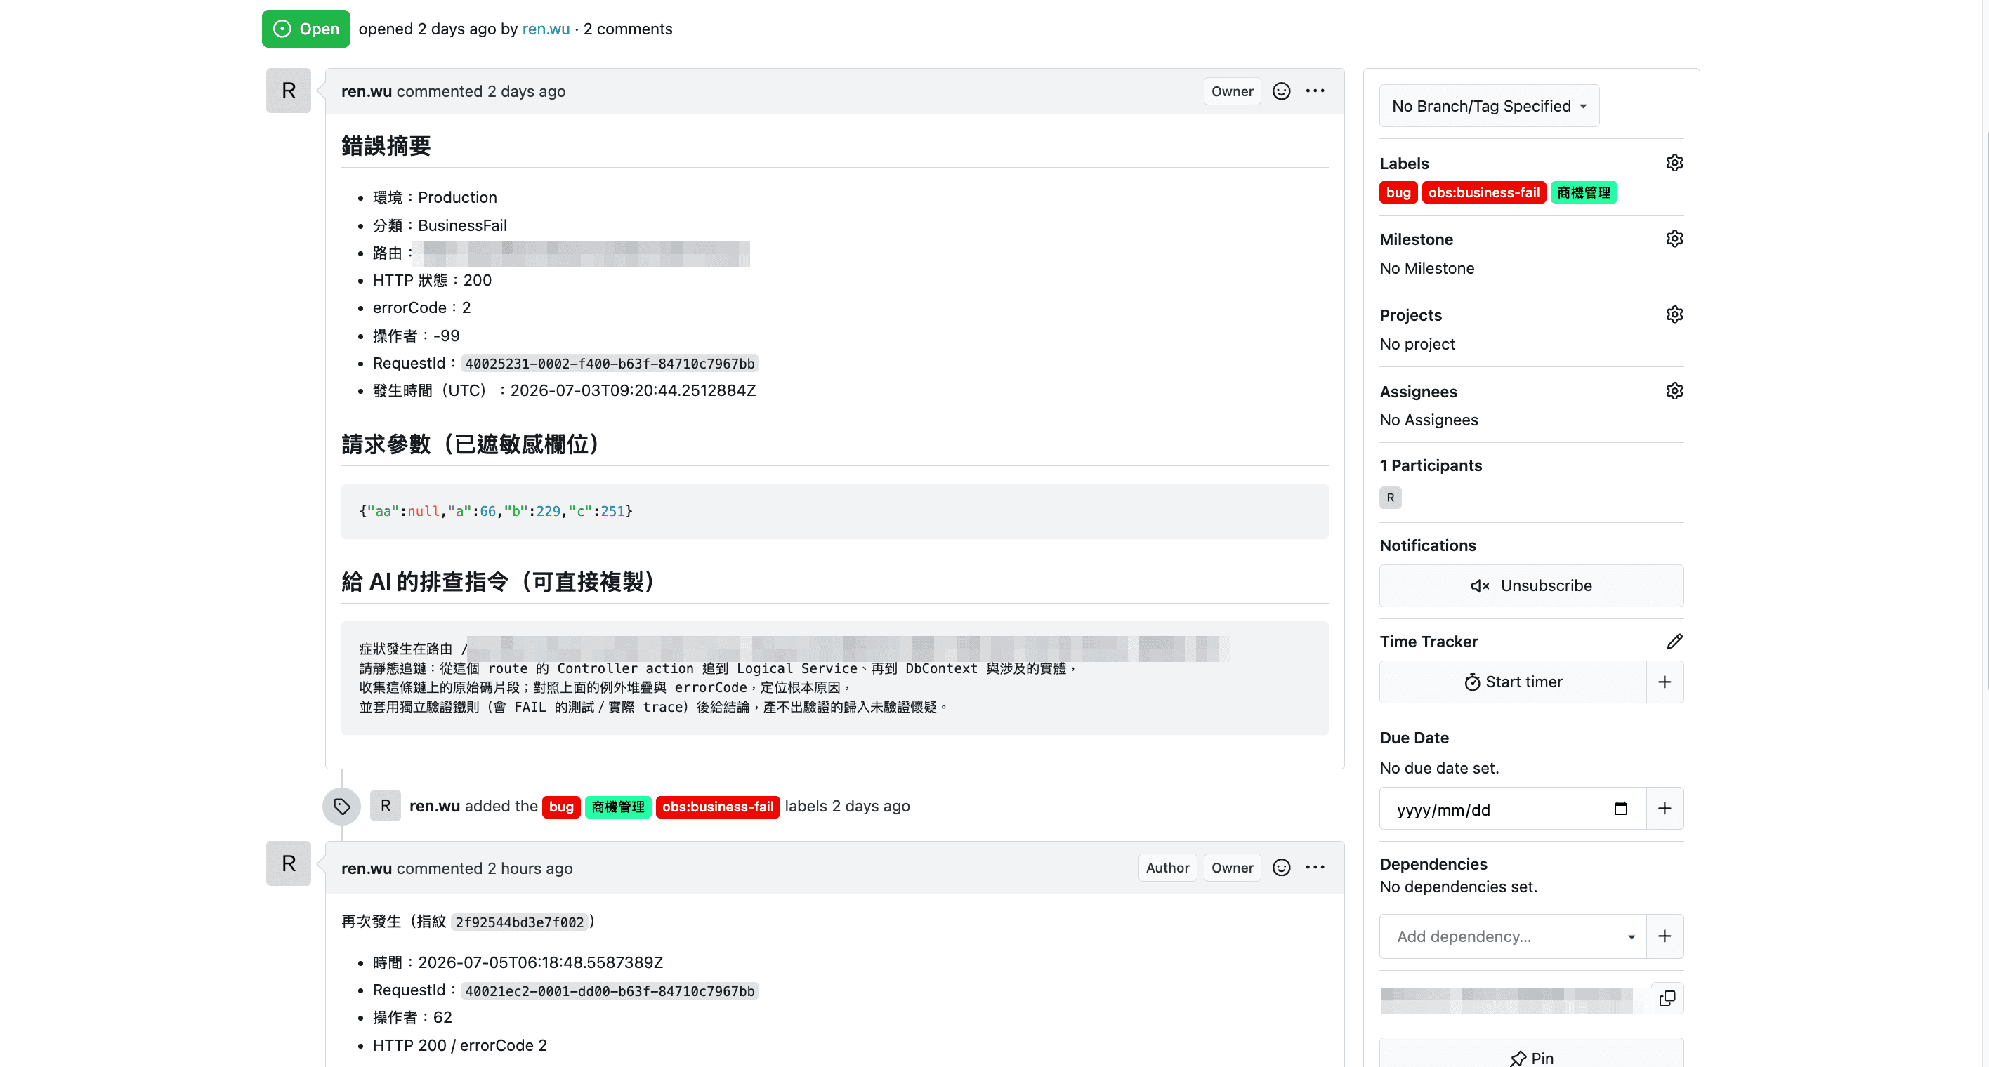1989x1067 pixels.
Task: Click 'No project' text
Action: (x=1417, y=344)
